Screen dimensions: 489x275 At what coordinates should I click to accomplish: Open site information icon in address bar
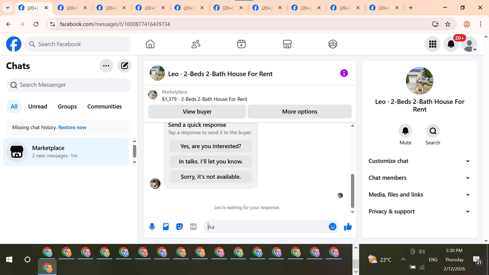[52, 24]
